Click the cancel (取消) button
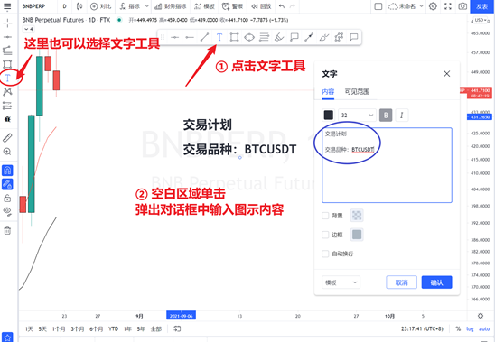Screen dimensions: 495x342 click(x=402, y=282)
